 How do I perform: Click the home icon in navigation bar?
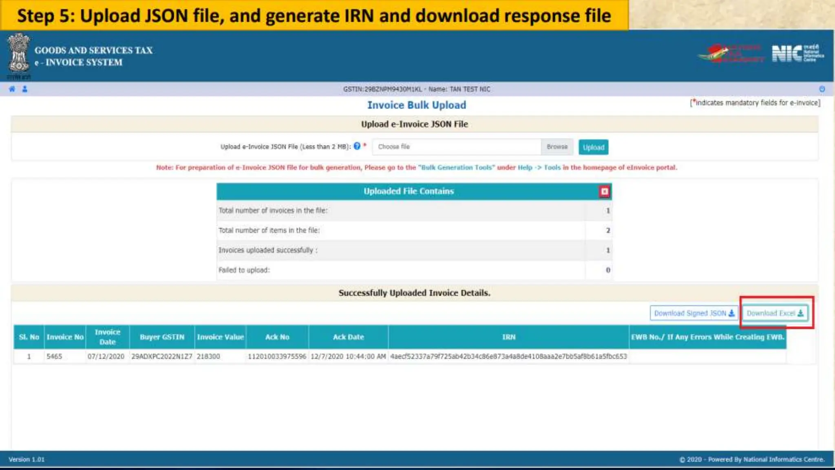click(12, 89)
